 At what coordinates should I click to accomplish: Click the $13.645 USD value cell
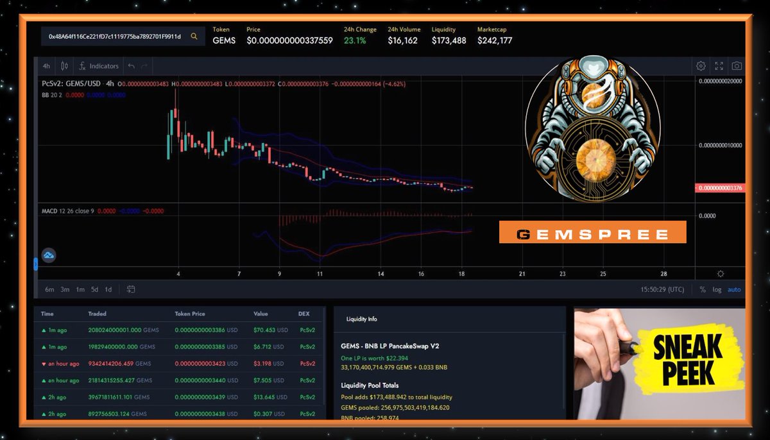[x=271, y=397]
